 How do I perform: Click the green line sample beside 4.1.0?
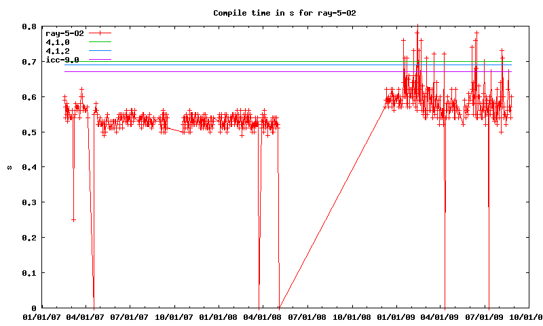(x=99, y=42)
